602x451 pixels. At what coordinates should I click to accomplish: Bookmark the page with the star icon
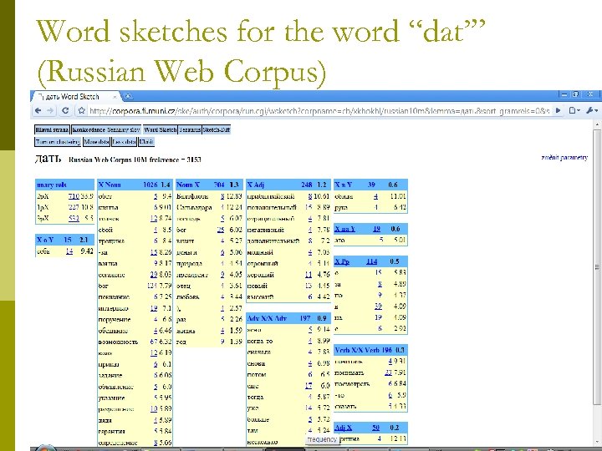coord(81,111)
